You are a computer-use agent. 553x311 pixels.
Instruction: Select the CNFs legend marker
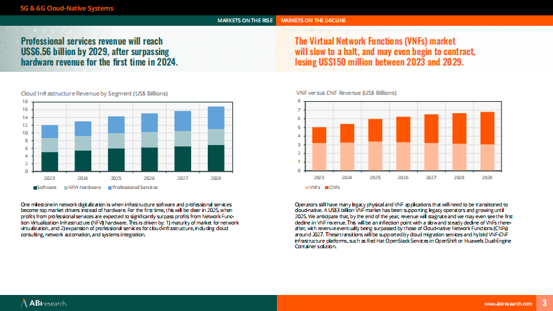coord(327,188)
